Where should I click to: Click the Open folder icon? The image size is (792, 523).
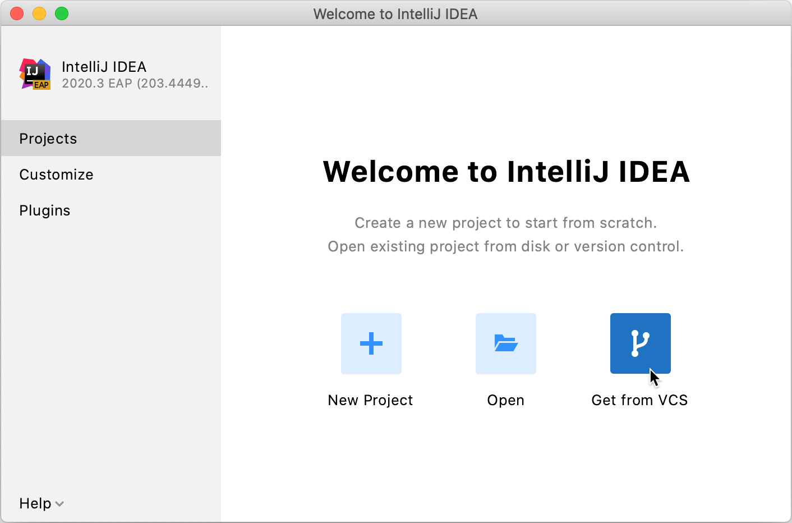coord(506,343)
